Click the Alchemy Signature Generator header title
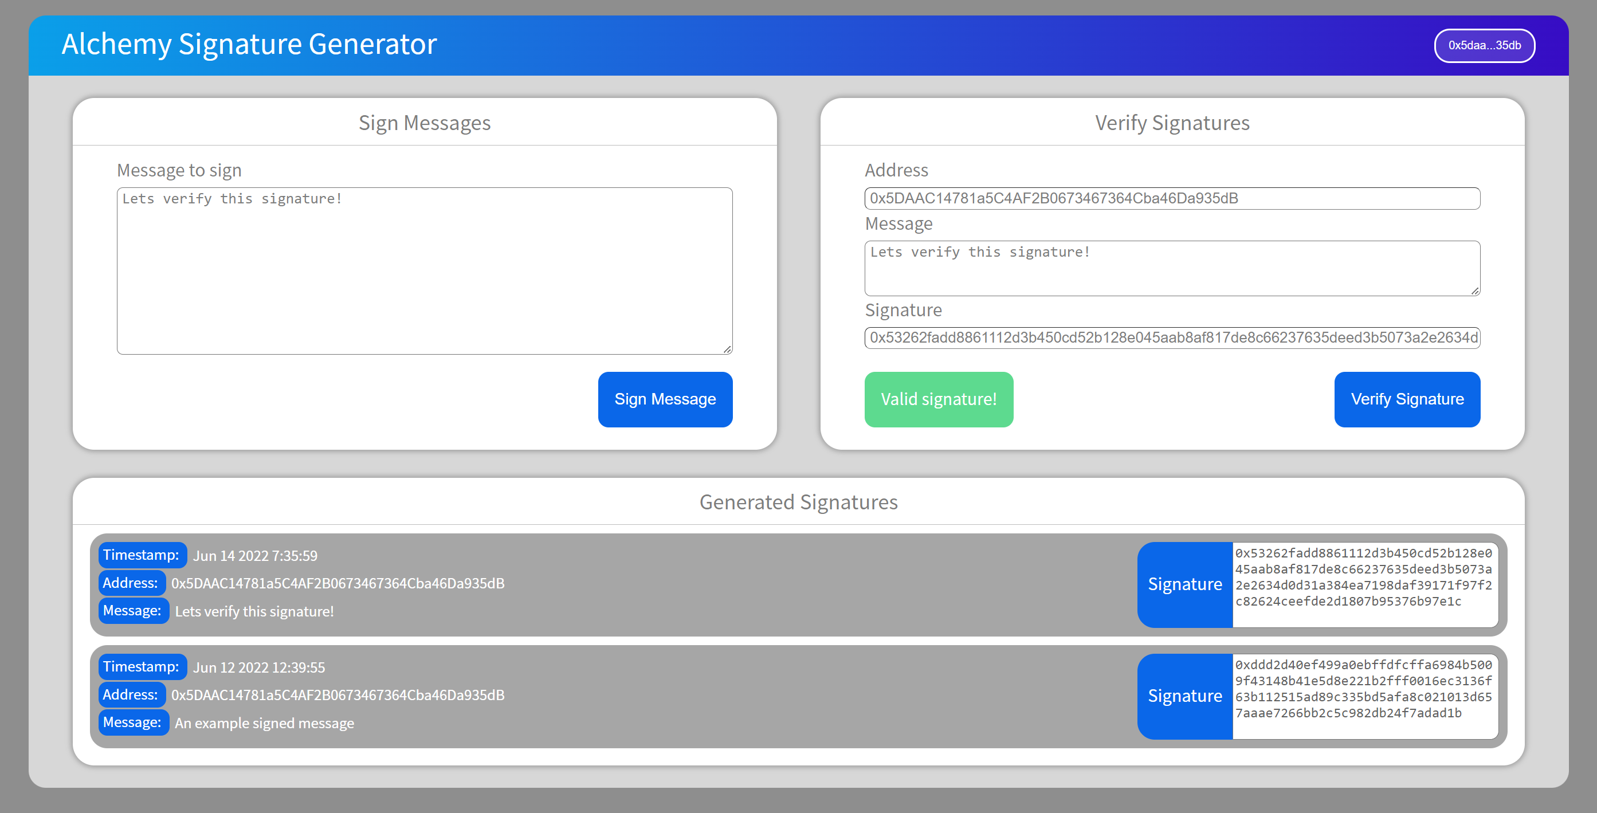The image size is (1597, 813). point(249,44)
